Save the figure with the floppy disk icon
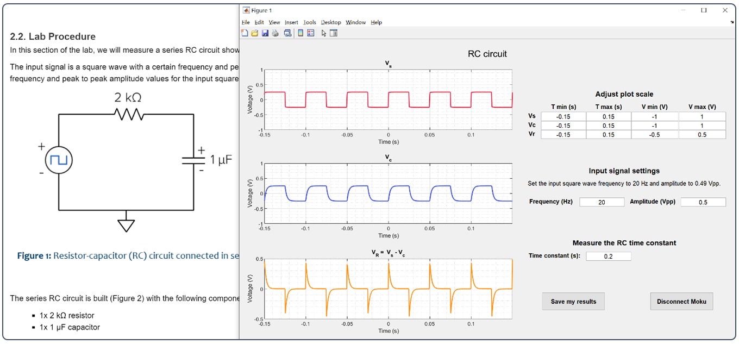Screen dimensions: 739x344 click(265, 33)
